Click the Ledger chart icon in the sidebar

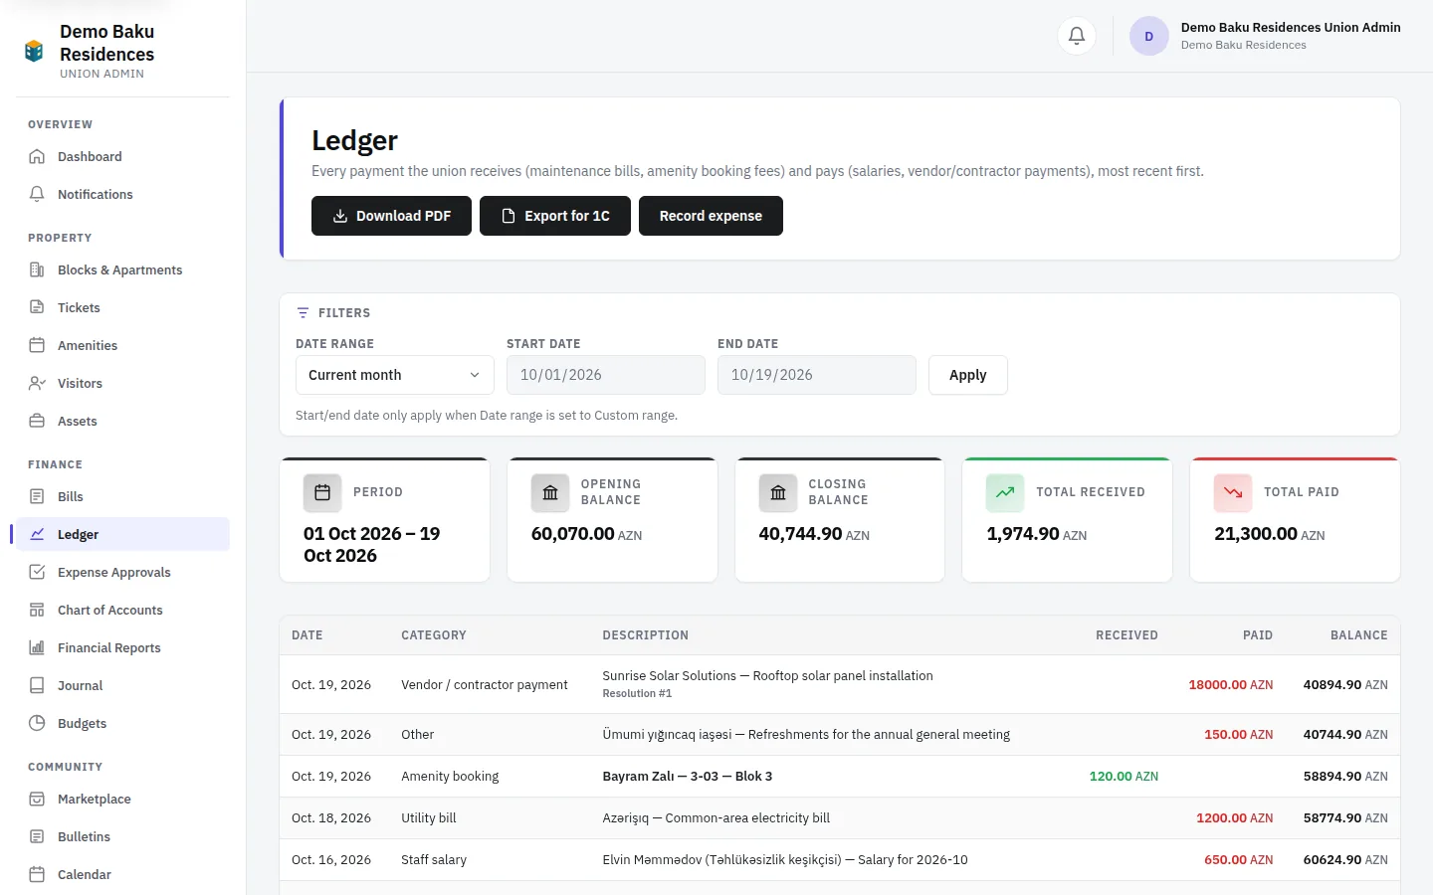(37, 534)
